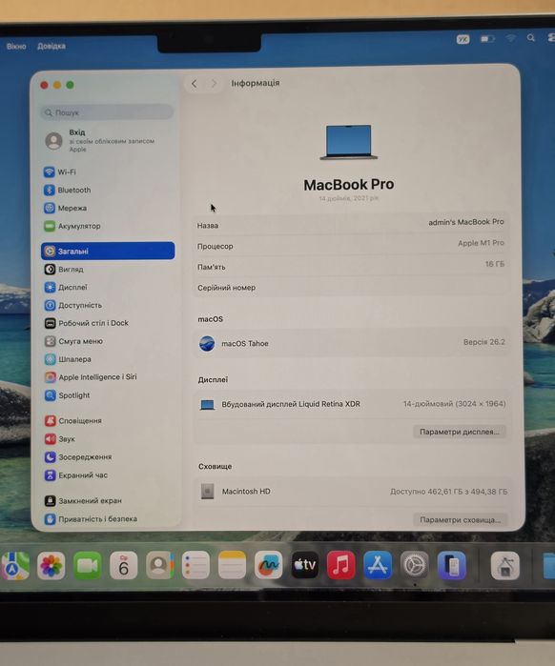Open Приватність і безпека settings

point(91,519)
